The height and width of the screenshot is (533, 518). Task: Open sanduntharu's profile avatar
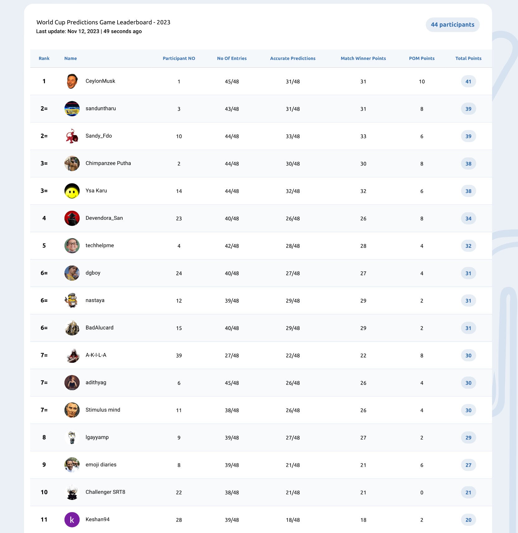click(x=72, y=109)
